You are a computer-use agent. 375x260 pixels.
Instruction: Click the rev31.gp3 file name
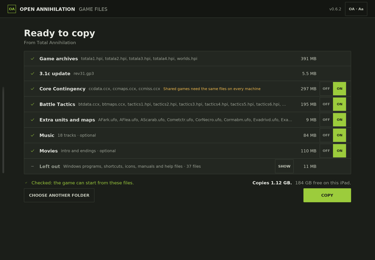(84, 74)
